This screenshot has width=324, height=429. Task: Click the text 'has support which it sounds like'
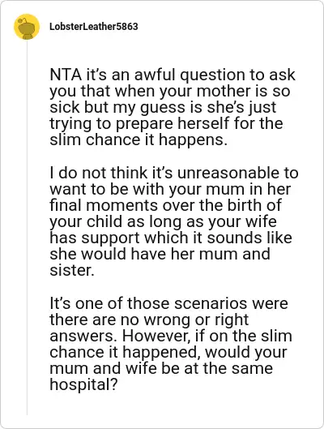[x=171, y=238]
